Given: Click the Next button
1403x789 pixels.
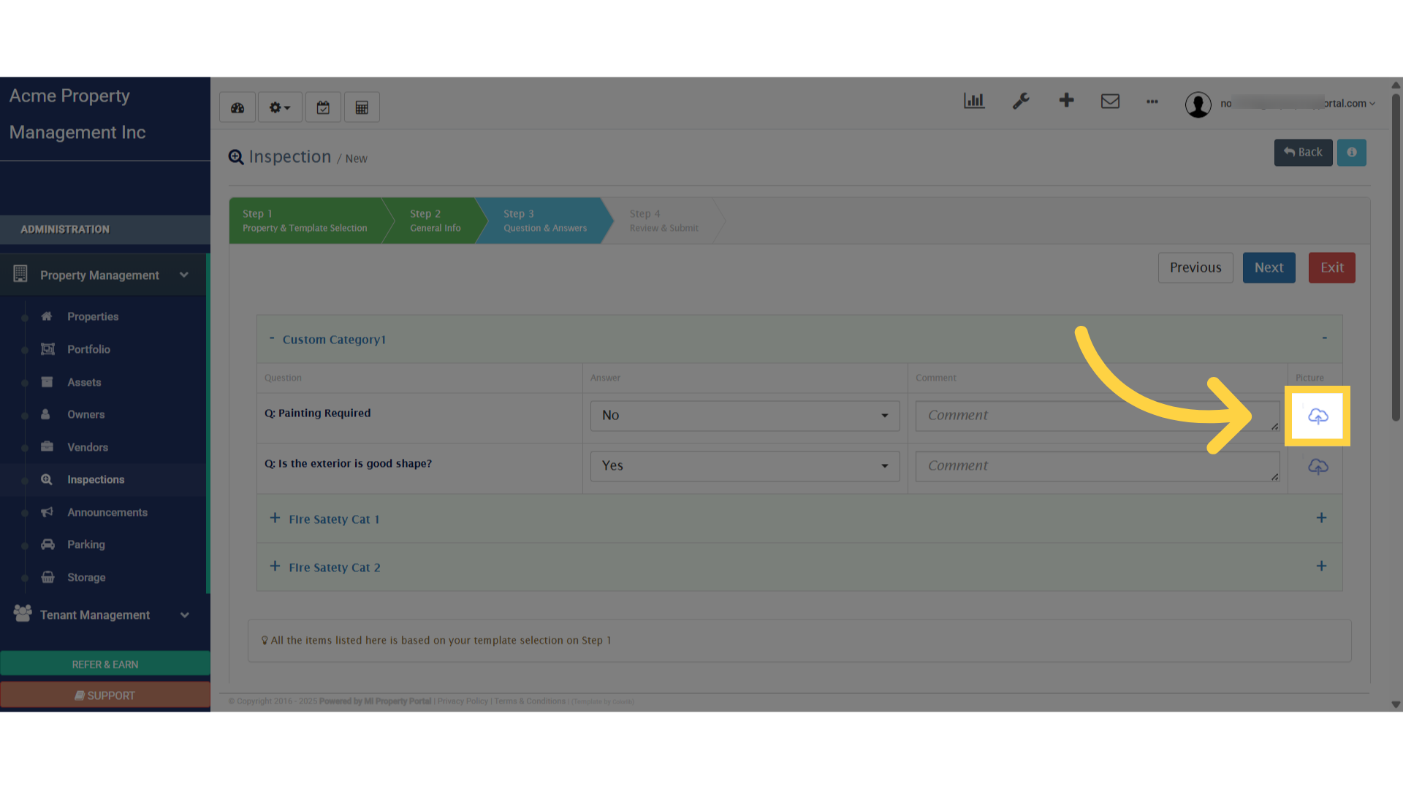Looking at the screenshot, I should 1269,267.
